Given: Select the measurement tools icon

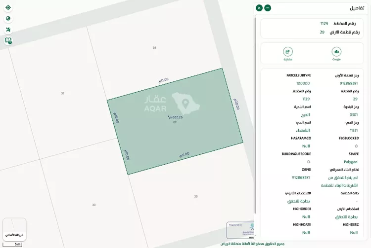Looking at the screenshot, I should click(x=8, y=30).
